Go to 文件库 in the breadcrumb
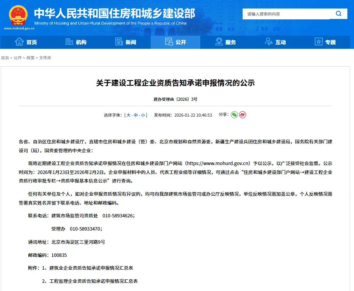Viewport: 354px width, 291px height. (x=45, y=58)
